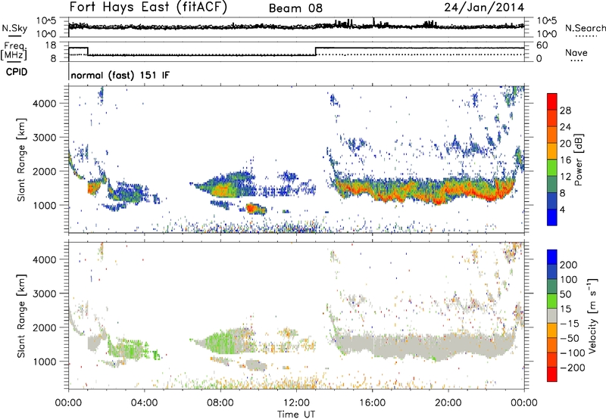Click the '3000' tick of the velocity panel

pos(45,293)
